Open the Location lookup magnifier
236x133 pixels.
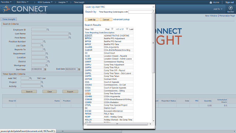(x=47, y=58)
